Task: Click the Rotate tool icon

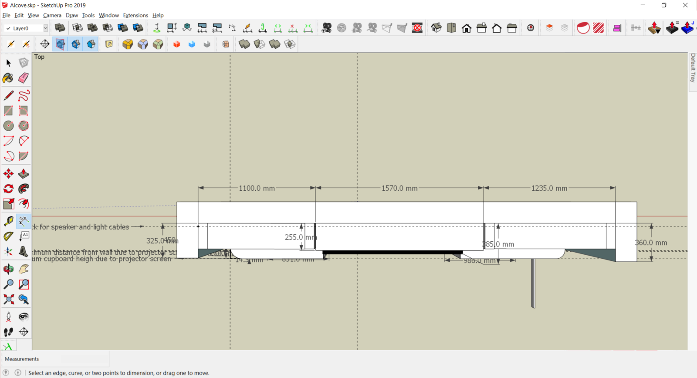Action: pyautogui.click(x=8, y=189)
